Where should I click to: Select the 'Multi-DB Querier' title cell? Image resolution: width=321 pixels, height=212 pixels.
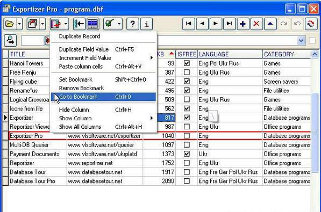(38, 145)
